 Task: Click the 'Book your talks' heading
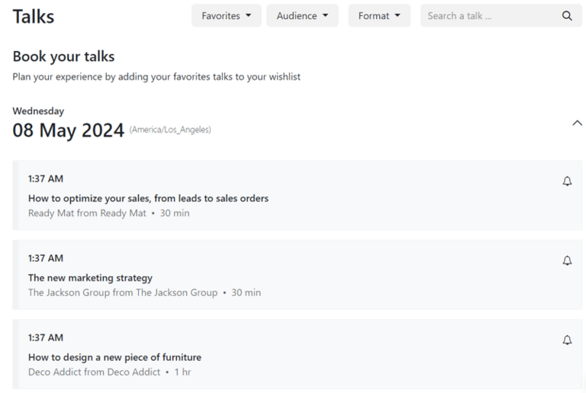pos(63,57)
